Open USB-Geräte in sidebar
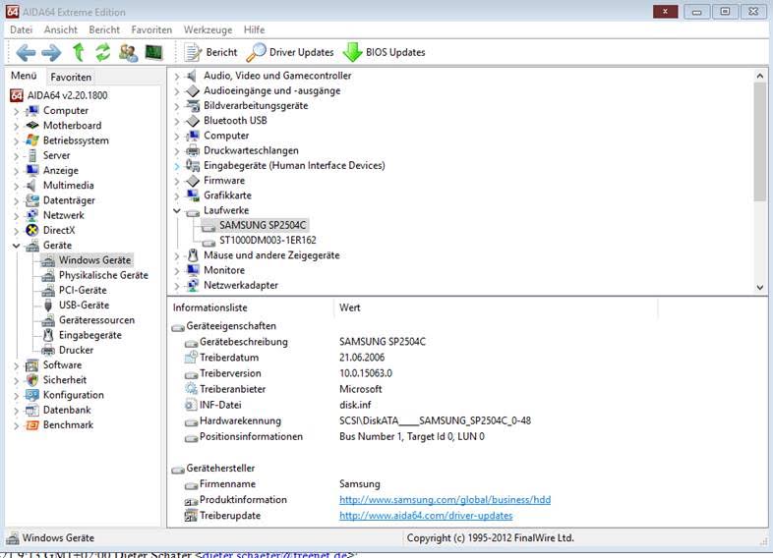Image resolution: width=773 pixels, height=558 pixels. tap(84, 306)
